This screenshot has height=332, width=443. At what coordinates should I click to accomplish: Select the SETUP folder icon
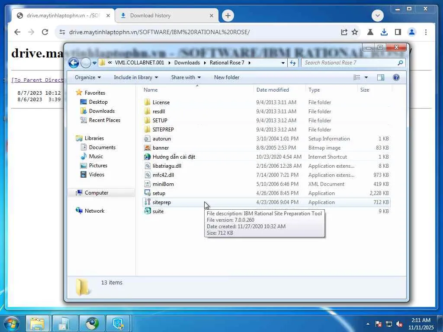click(x=147, y=120)
